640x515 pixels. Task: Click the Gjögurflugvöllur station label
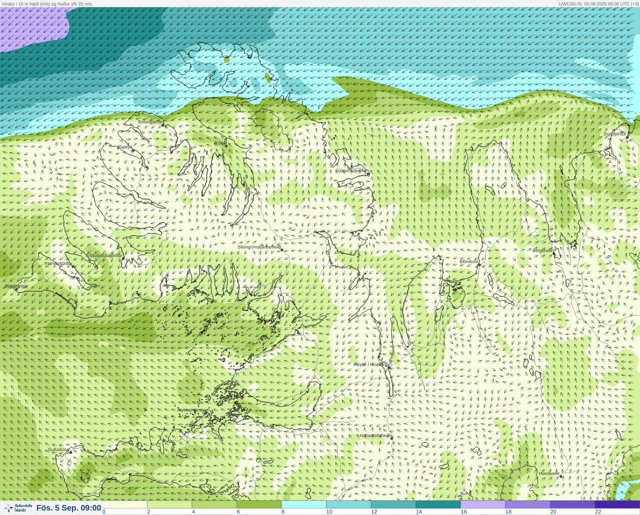click(x=351, y=170)
